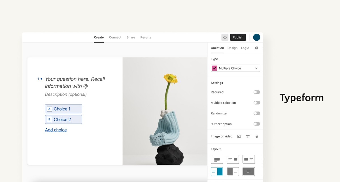This screenshot has height=182, width=340.
Task: Select the Question panel tab
Action: coord(217,48)
